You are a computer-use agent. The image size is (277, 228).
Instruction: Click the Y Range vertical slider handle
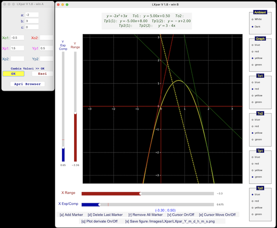75,113
